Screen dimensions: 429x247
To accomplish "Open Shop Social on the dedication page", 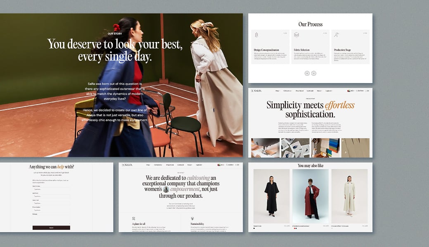I will 170,165.
